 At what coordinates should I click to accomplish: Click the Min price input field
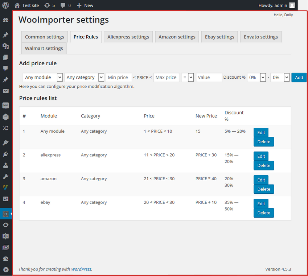119,77
